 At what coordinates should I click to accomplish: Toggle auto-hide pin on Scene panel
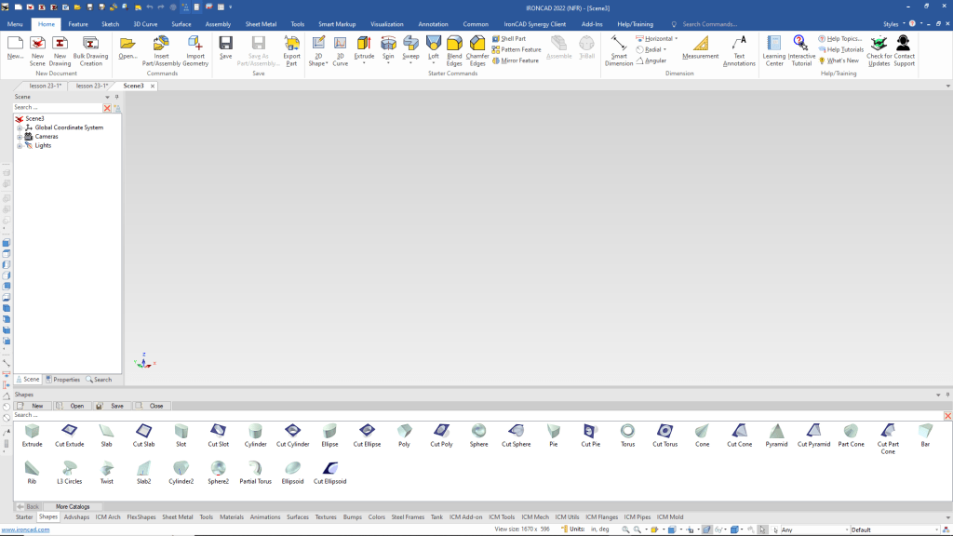tap(116, 97)
